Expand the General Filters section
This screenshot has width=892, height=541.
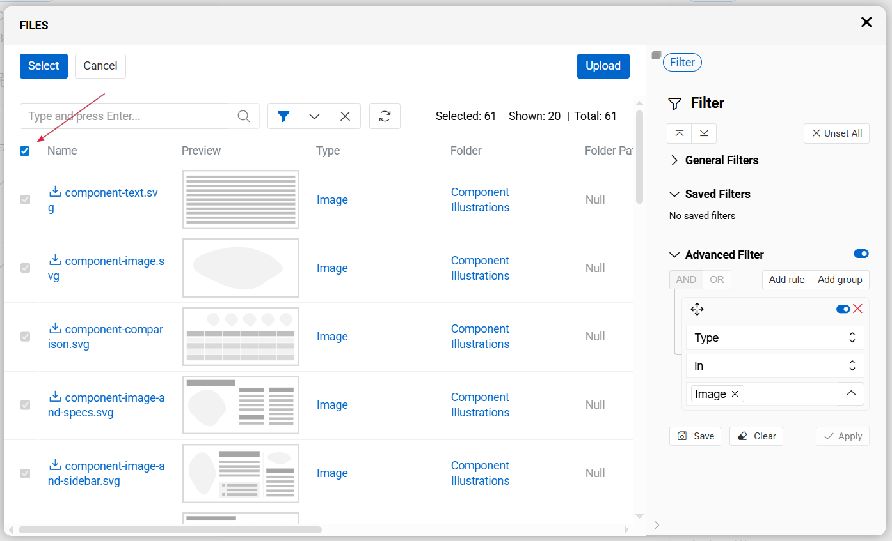(674, 160)
